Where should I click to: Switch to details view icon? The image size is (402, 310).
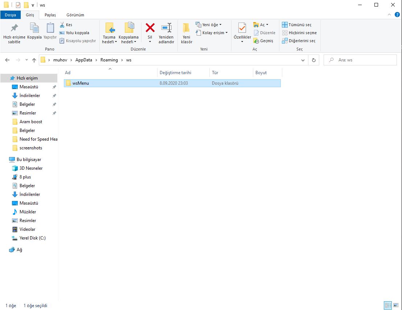388,305
